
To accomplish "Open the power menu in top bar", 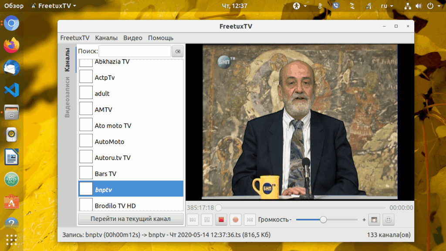I will click(x=433, y=6).
